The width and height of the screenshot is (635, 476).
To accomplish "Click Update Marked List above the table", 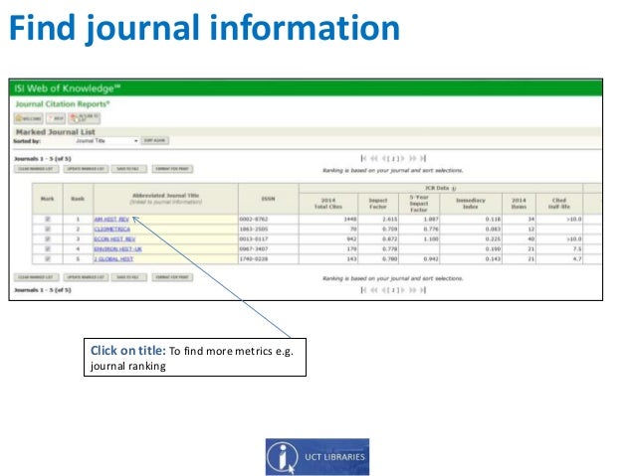I will click(x=86, y=169).
